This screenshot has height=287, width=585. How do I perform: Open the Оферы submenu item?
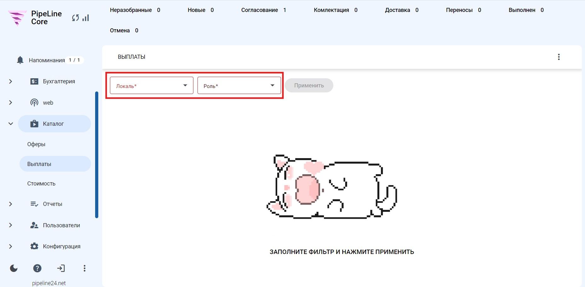pyautogui.click(x=36, y=144)
